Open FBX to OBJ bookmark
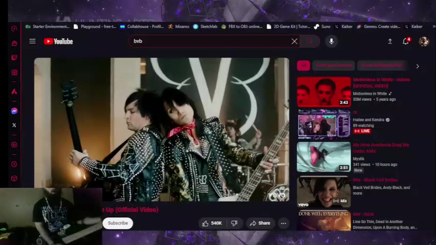This screenshot has height=245, width=436. [x=242, y=27]
